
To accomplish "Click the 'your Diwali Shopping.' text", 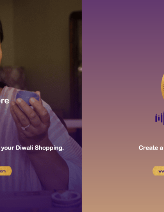I will tap(32, 148).
